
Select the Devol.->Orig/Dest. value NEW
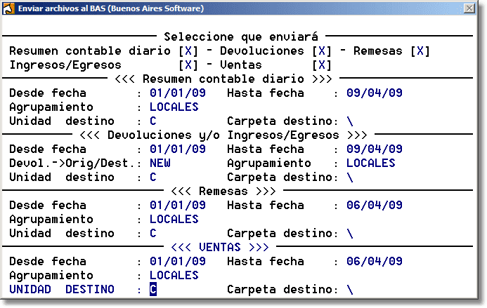click(x=160, y=163)
